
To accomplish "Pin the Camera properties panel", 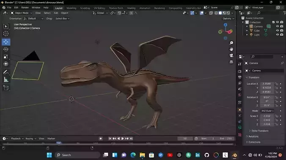I will 282,63.
